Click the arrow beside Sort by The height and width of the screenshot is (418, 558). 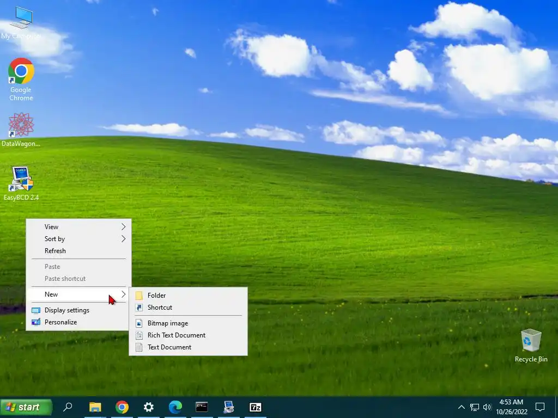(124, 239)
